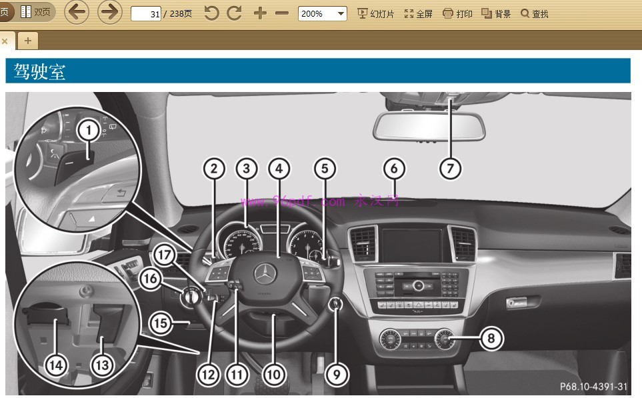Click the page number field showing 31
The width and height of the screenshot is (642, 398).
pyautogui.click(x=146, y=13)
